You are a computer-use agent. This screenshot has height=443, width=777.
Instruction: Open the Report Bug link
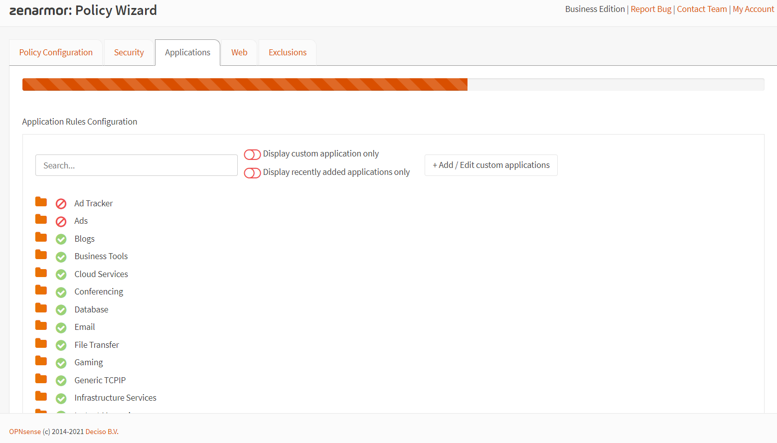click(x=650, y=9)
